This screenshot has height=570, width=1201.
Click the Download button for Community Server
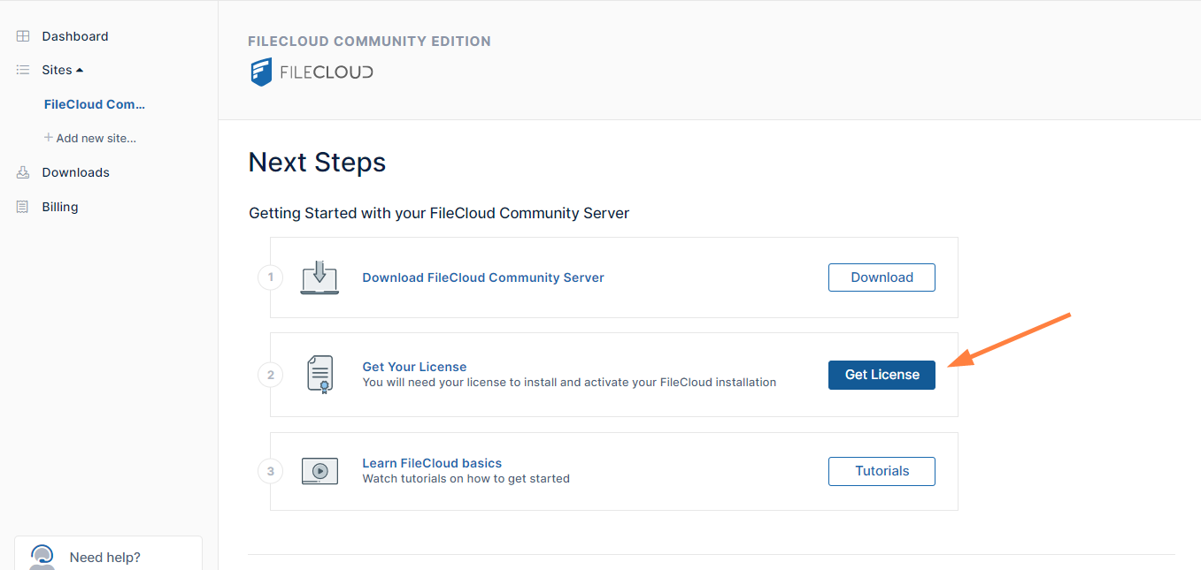[881, 277]
